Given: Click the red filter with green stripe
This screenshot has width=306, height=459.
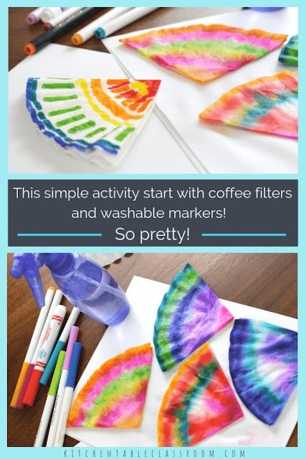Looking at the screenshot, I should click(199, 394).
